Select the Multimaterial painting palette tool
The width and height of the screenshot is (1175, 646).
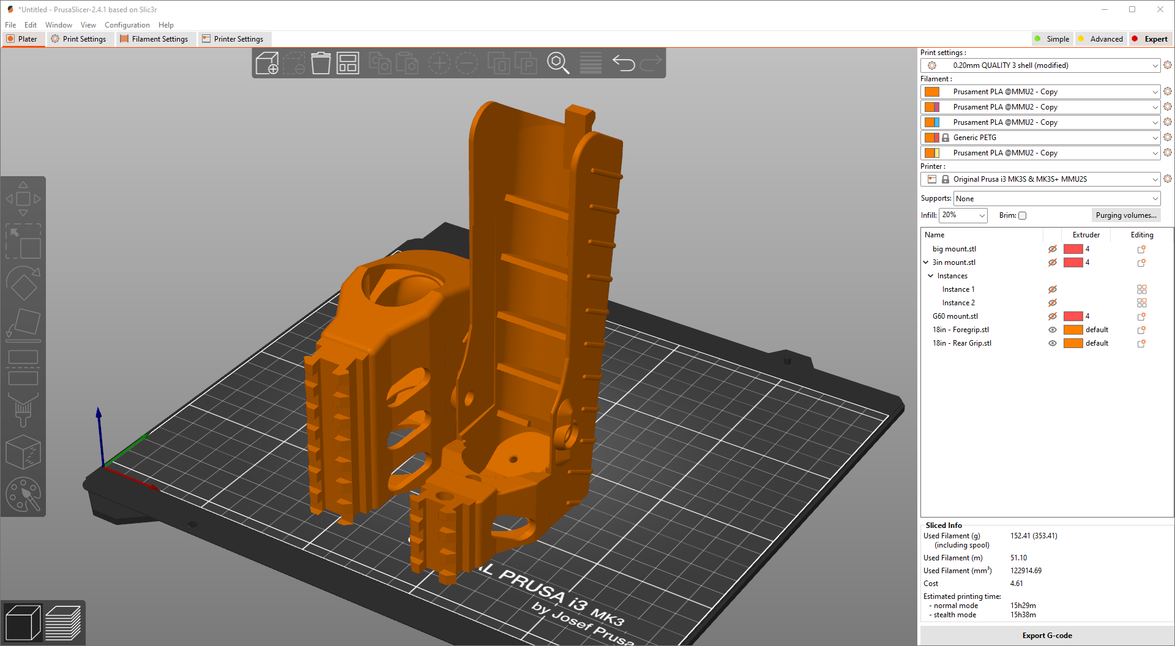pos(23,494)
